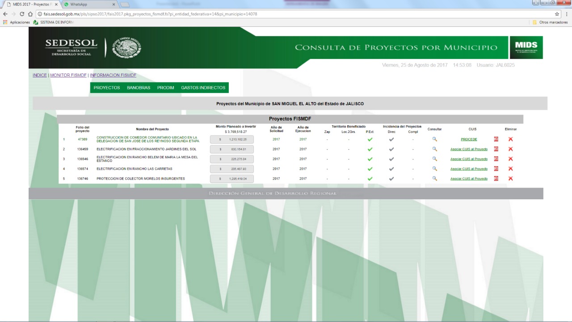The image size is (572, 322).
Task: Click PROCEDE link for project 47389
Action: pyautogui.click(x=469, y=140)
